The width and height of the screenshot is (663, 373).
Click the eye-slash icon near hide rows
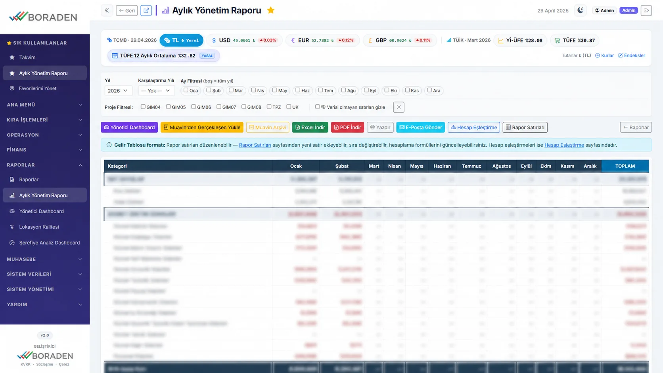(x=323, y=107)
